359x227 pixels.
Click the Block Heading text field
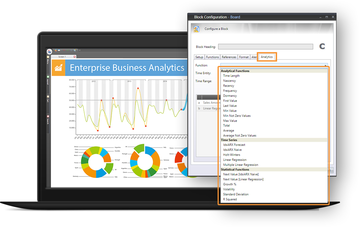pos(265,47)
